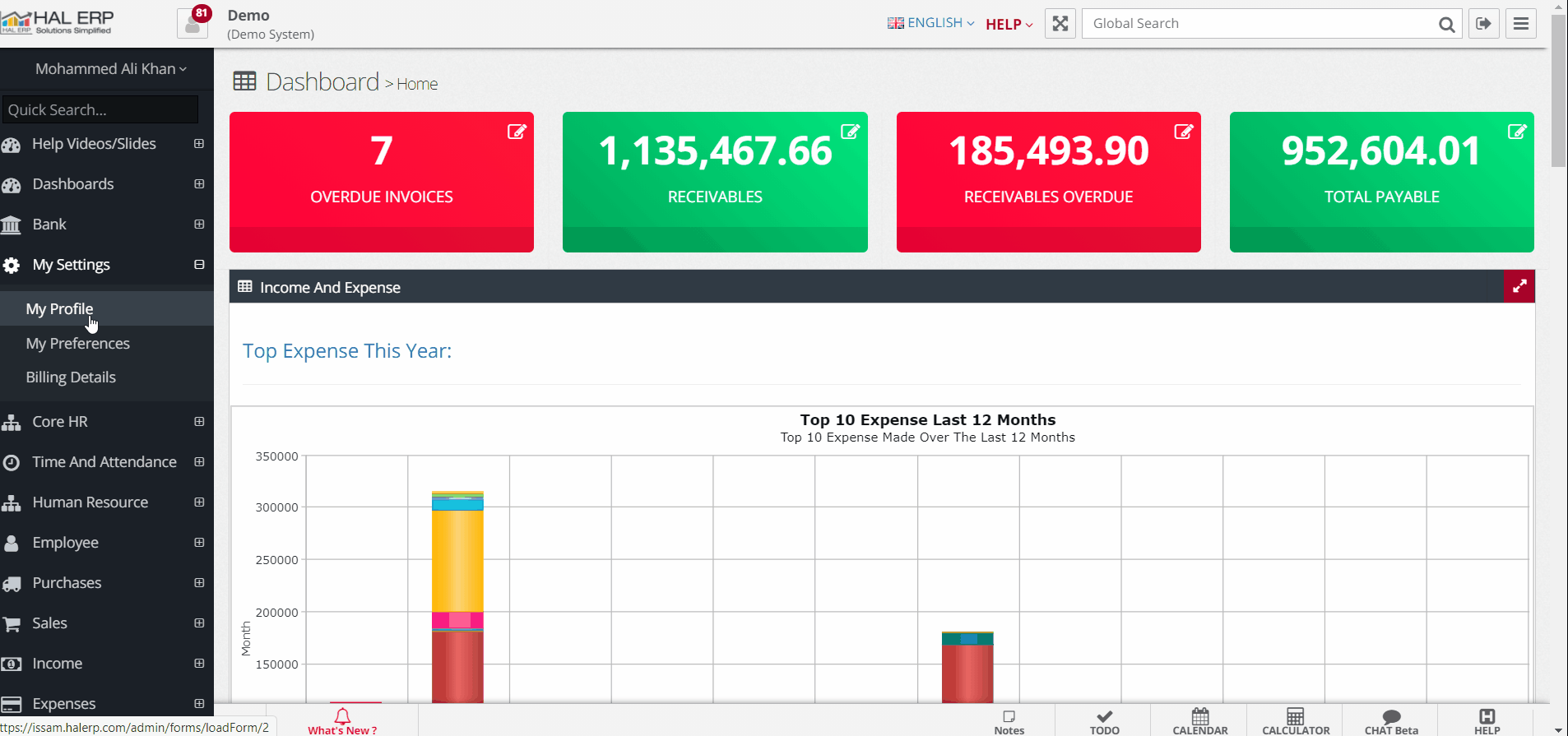Click Purchases truck sidebar icon
This screenshot has height=736, width=1568.
[x=12, y=584]
